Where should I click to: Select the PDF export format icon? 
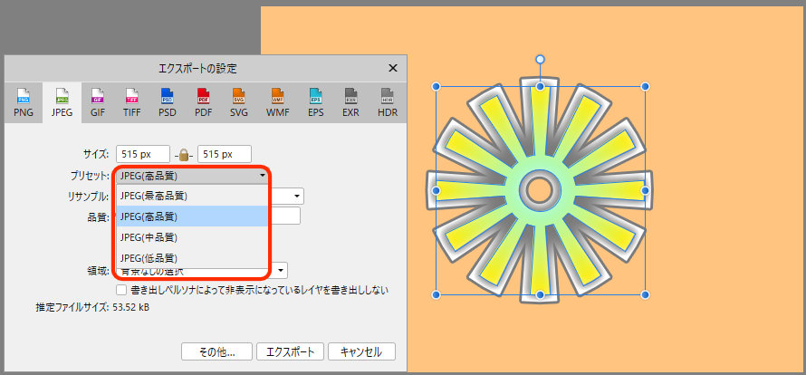click(203, 101)
